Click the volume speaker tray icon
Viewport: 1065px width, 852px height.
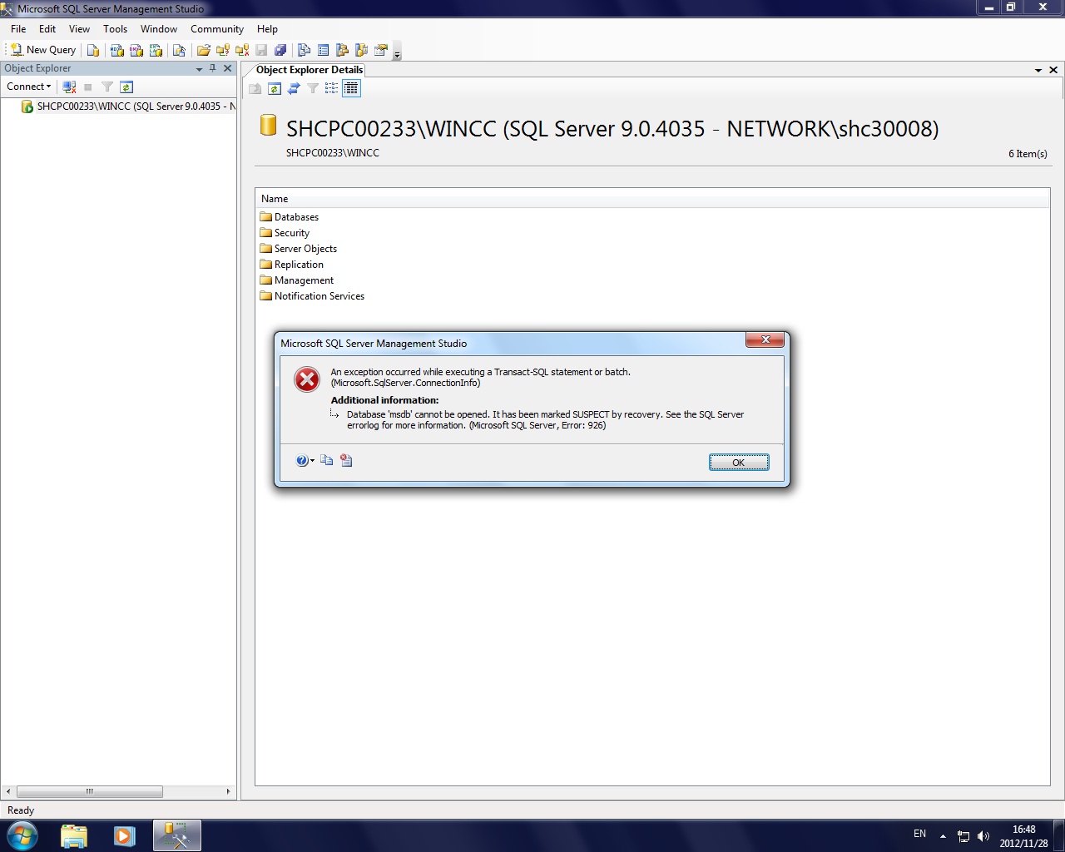point(983,835)
